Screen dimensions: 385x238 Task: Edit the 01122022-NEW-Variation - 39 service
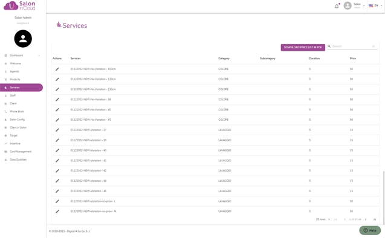[x=57, y=140]
